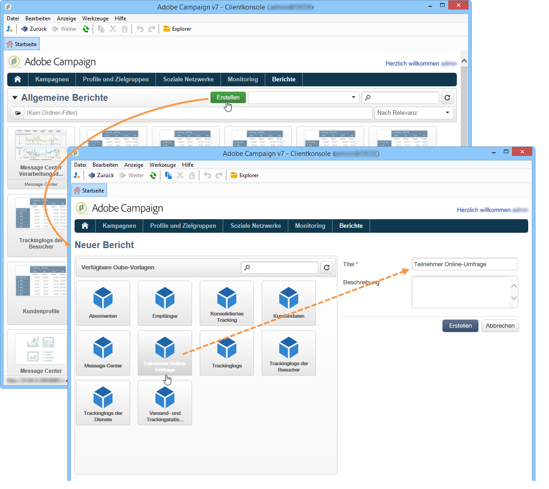The width and height of the screenshot is (549, 489).
Task: Click home icon in front window navigation
Action: click(85, 226)
